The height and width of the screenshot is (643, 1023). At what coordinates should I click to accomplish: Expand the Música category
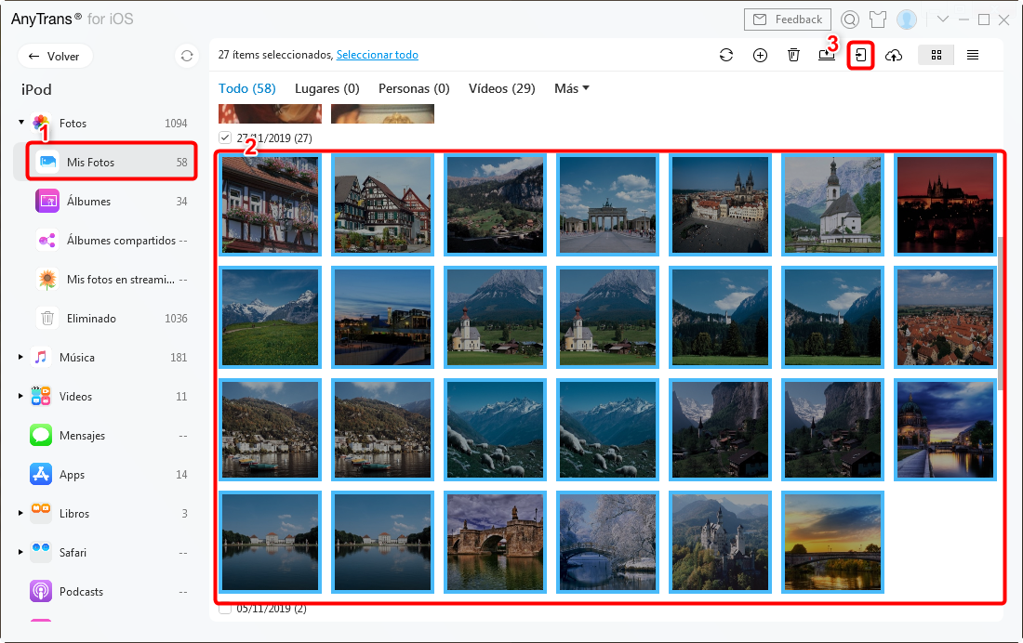[x=20, y=358]
